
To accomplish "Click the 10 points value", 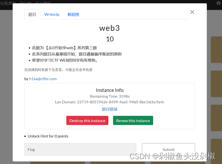I will coord(110,39).
